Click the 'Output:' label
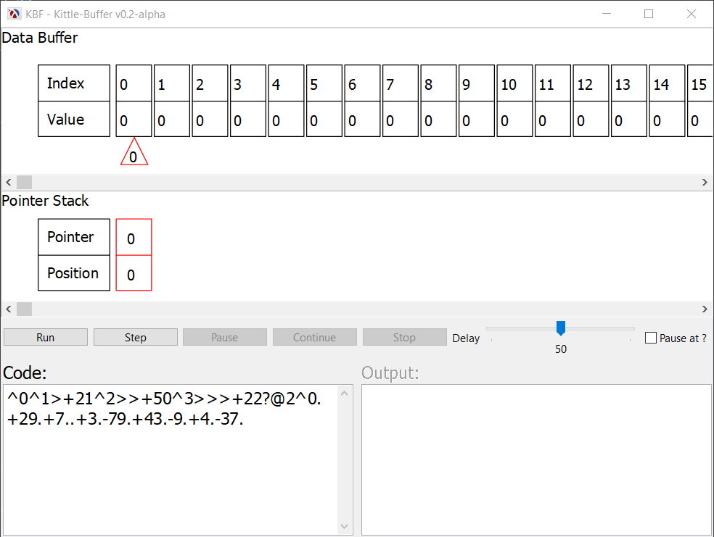 390,372
